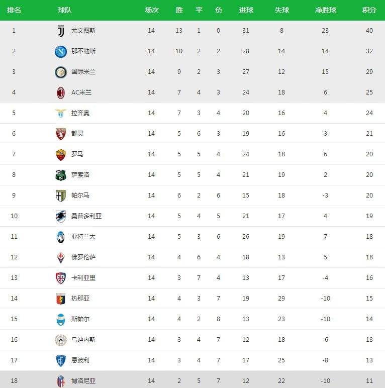
Task: Select the 排名 ranking column header
Action: pos(14,10)
